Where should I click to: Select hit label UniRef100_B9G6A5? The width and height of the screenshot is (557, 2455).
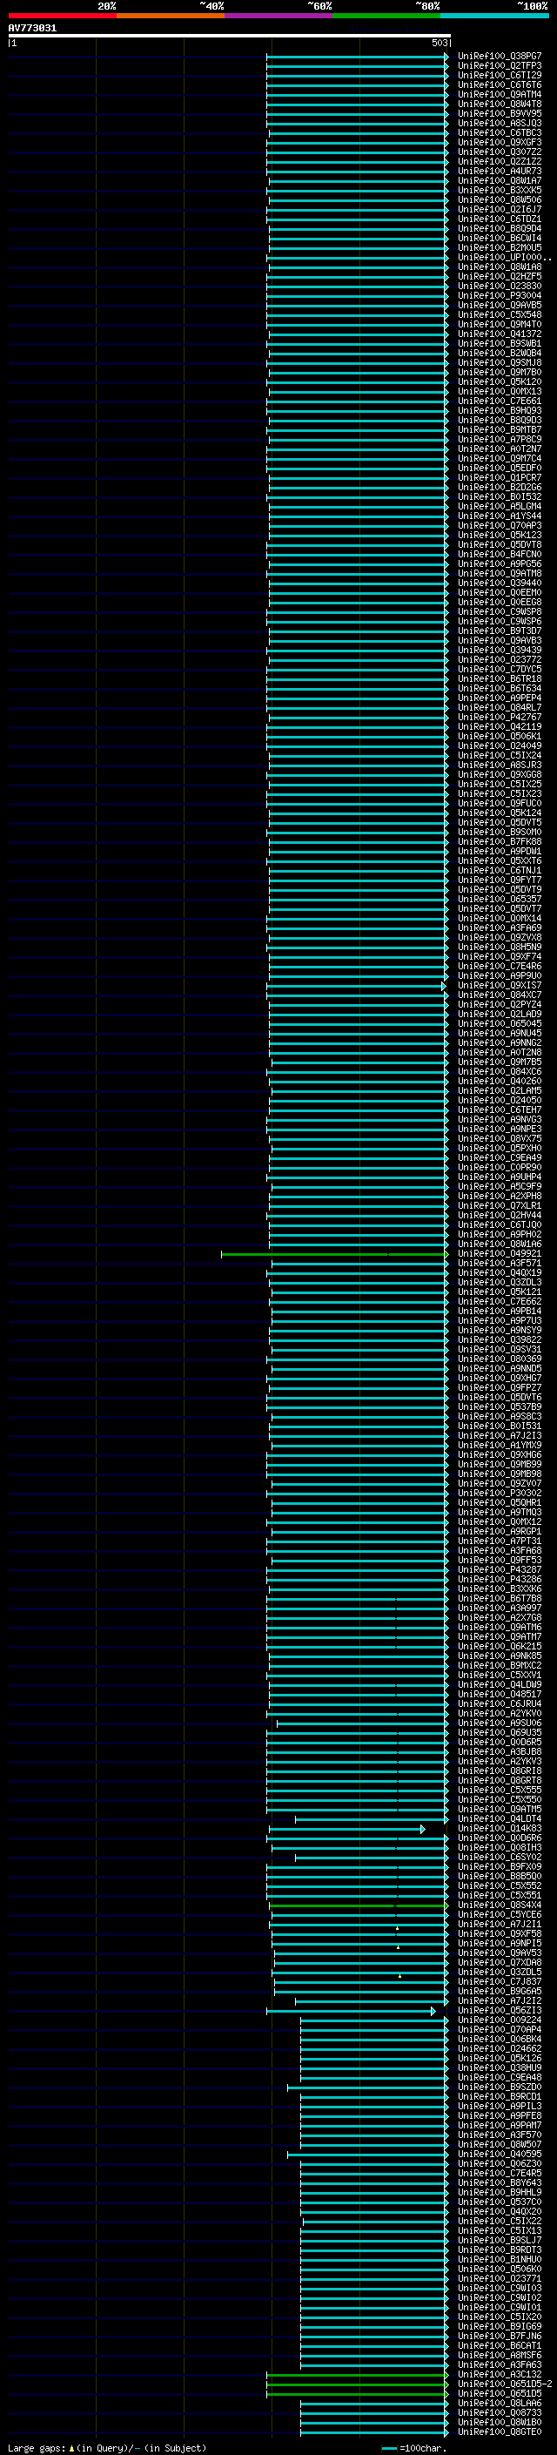[499, 1991]
